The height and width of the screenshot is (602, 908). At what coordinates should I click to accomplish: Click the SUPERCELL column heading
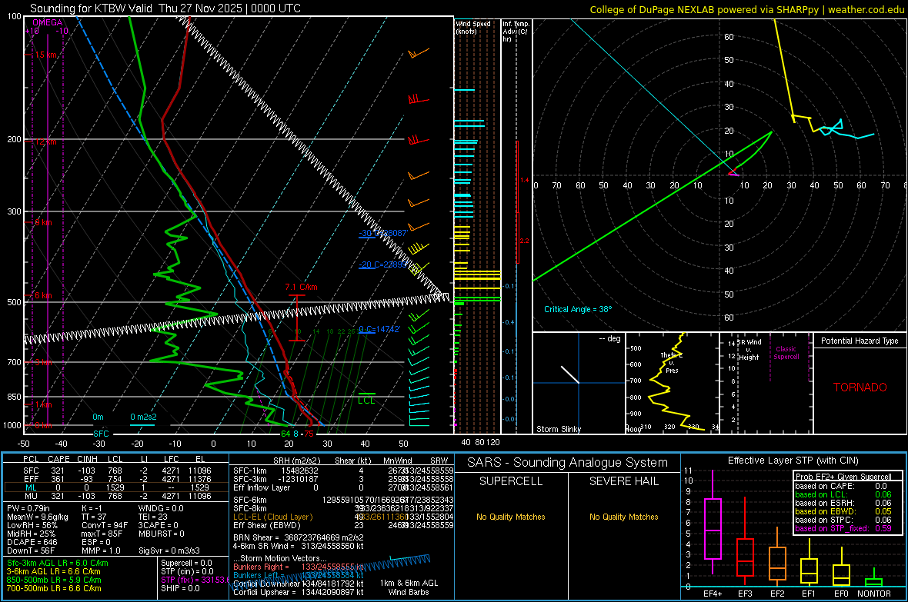tap(511, 481)
